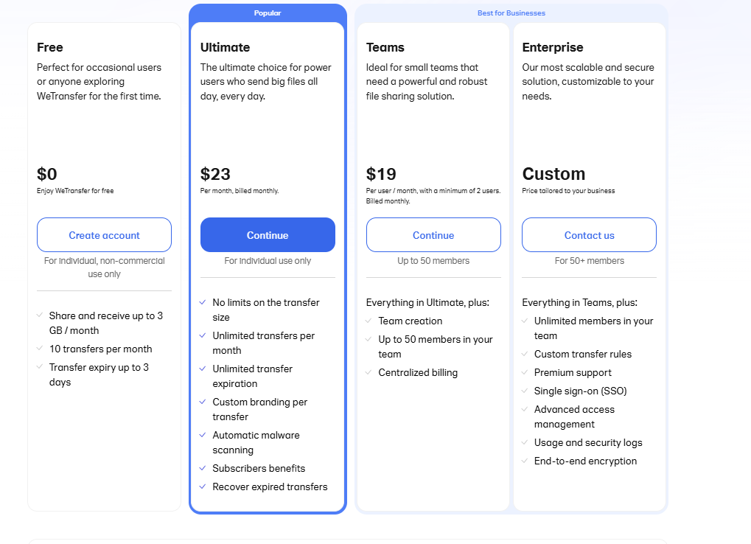This screenshot has height=544, width=751.
Task: Click 'Premium support' feature text
Action: tap(573, 372)
